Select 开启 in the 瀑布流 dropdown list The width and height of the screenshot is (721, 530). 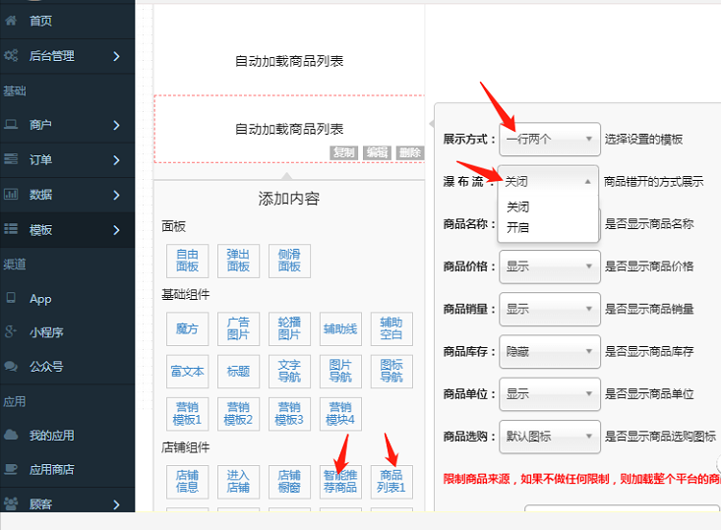tap(517, 227)
